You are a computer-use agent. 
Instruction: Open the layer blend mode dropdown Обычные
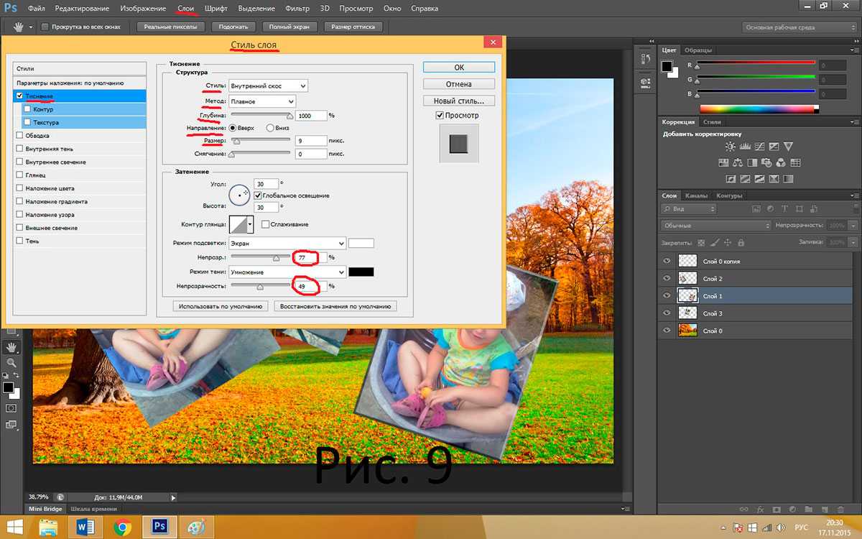pyautogui.click(x=715, y=226)
